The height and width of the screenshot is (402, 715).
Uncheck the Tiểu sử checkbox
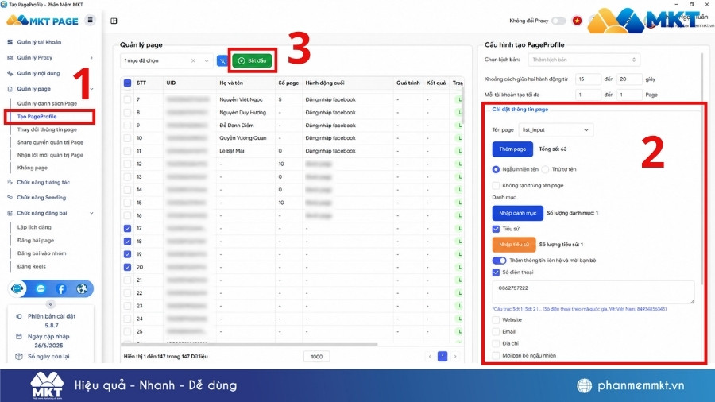pyautogui.click(x=496, y=229)
